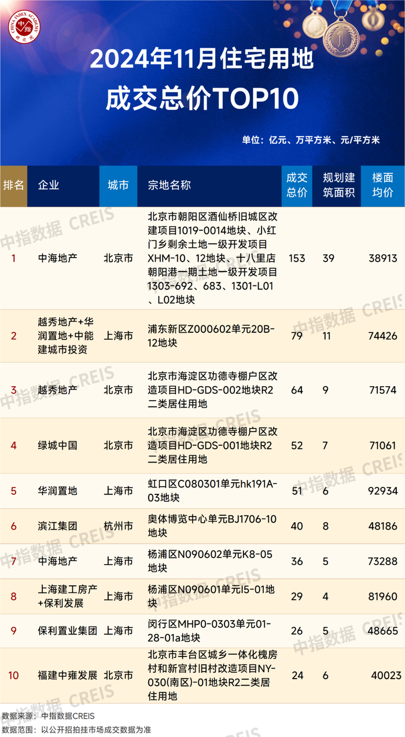Click floor price '48186'
Screen dimensions: 405x737
382,526
